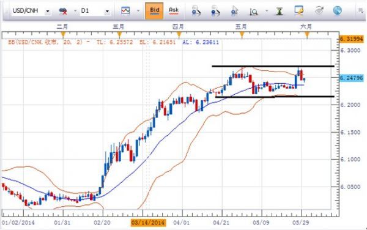Click the 6.1500 price axis label
367x230 pixels.
pos(350,132)
